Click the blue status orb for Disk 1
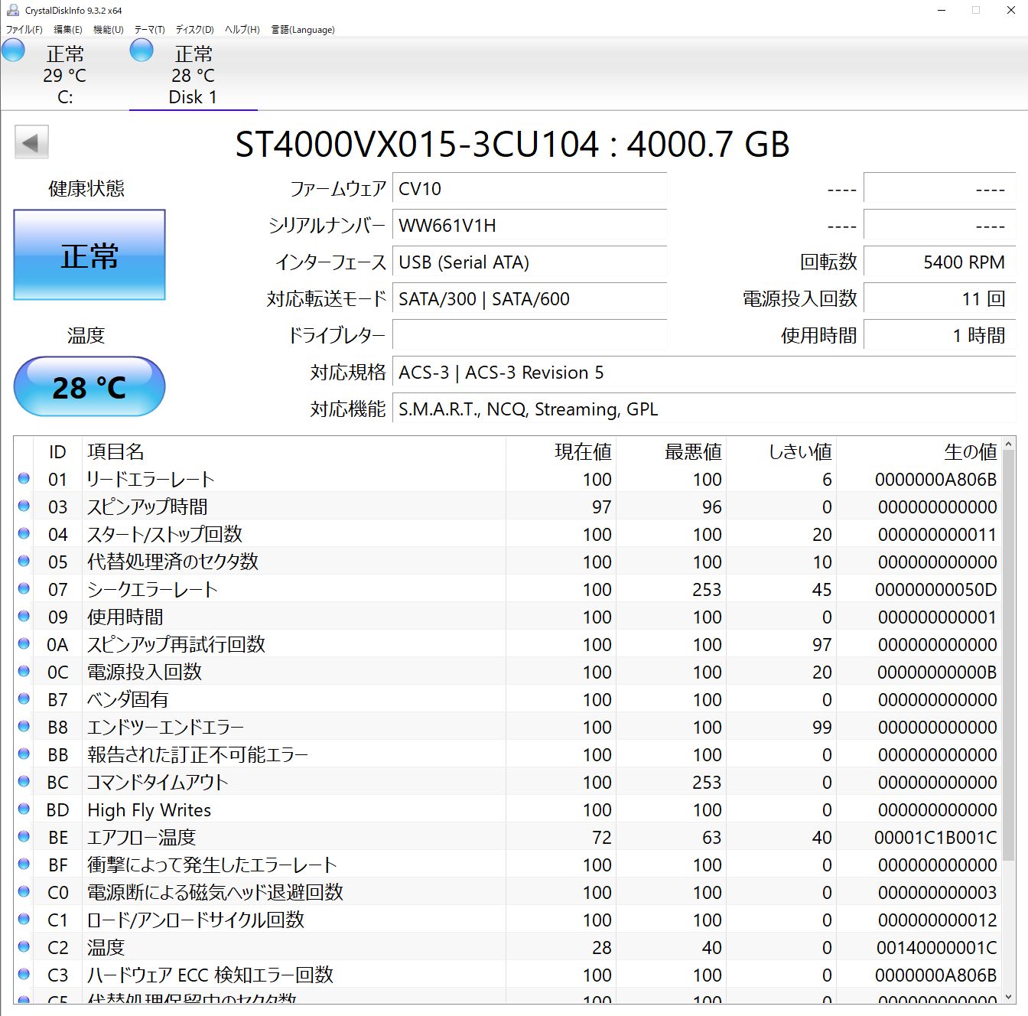Viewport: 1028px width, 1016px height. pos(142,51)
